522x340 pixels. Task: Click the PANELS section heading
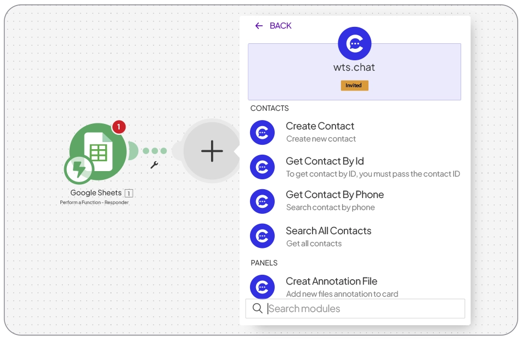pyautogui.click(x=264, y=263)
